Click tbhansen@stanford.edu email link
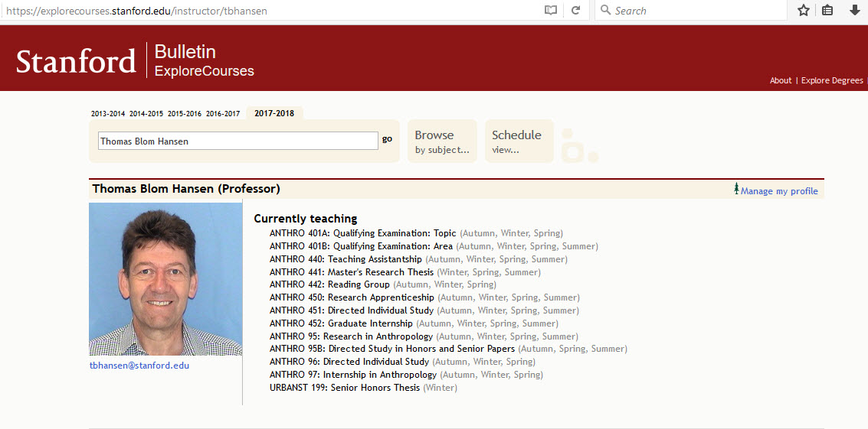 pos(139,366)
